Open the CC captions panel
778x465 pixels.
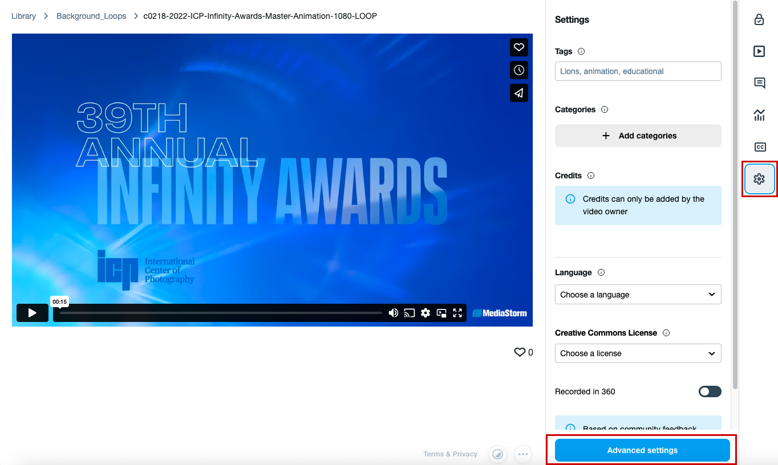pyautogui.click(x=759, y=146)
